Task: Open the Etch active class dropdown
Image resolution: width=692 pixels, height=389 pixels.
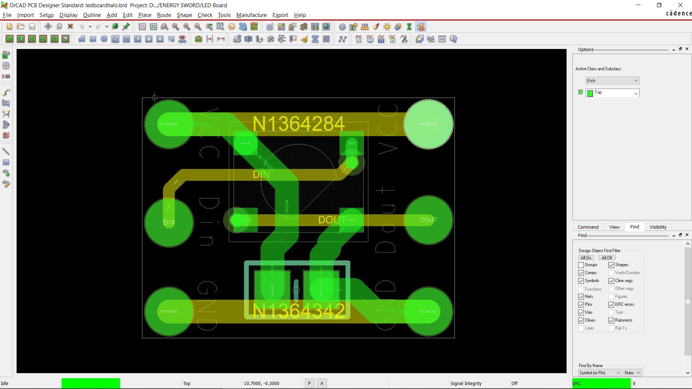Action: tap(612, 81)
